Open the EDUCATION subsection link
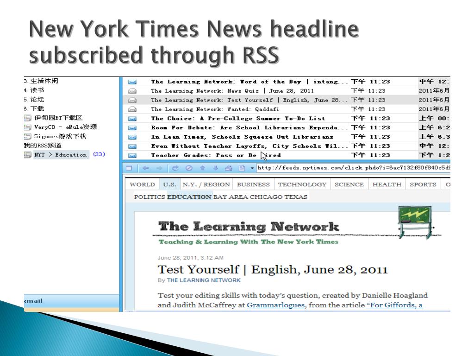This screenshot has width=474, height=356. 189,197
